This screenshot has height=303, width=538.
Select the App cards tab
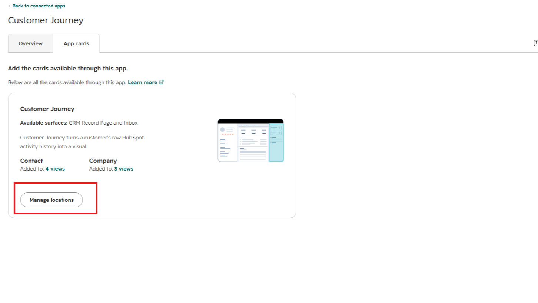click(76, 43)
